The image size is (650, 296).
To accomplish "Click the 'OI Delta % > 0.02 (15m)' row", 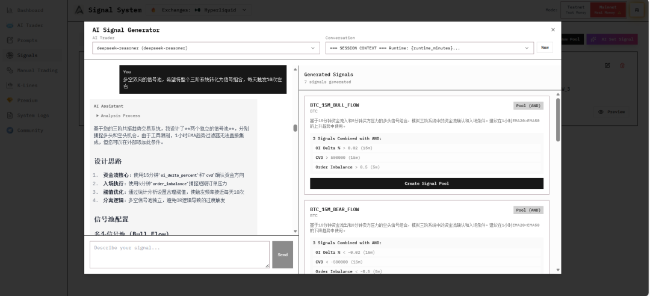I will [427, 148].
